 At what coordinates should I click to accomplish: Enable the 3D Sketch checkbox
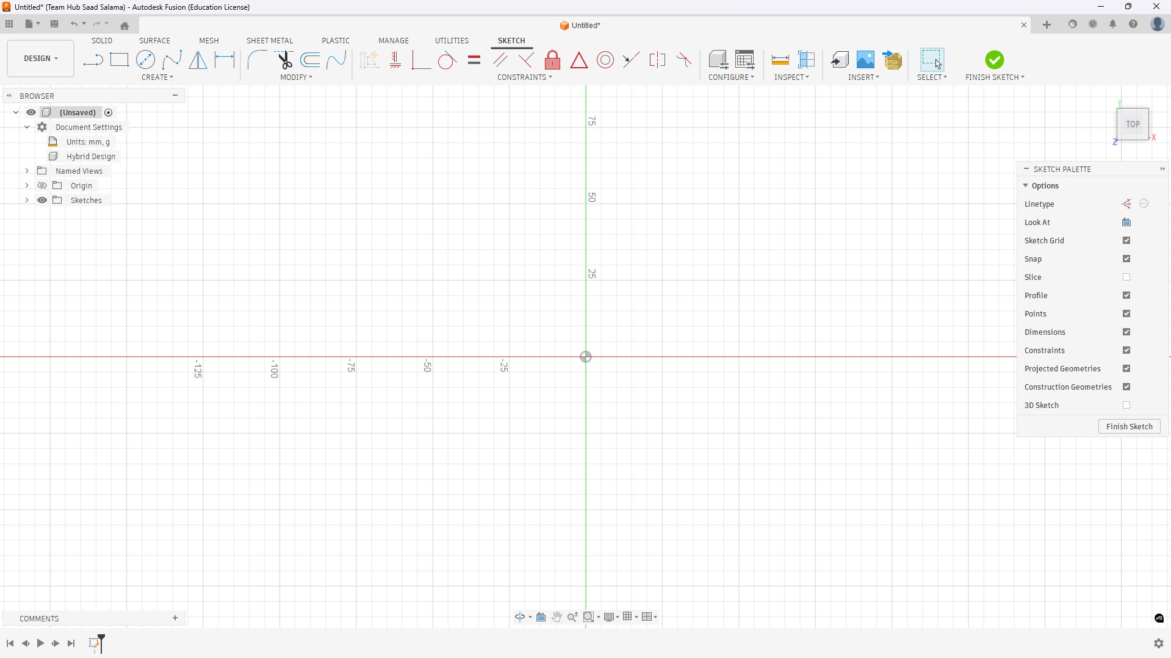[1126, 406]
